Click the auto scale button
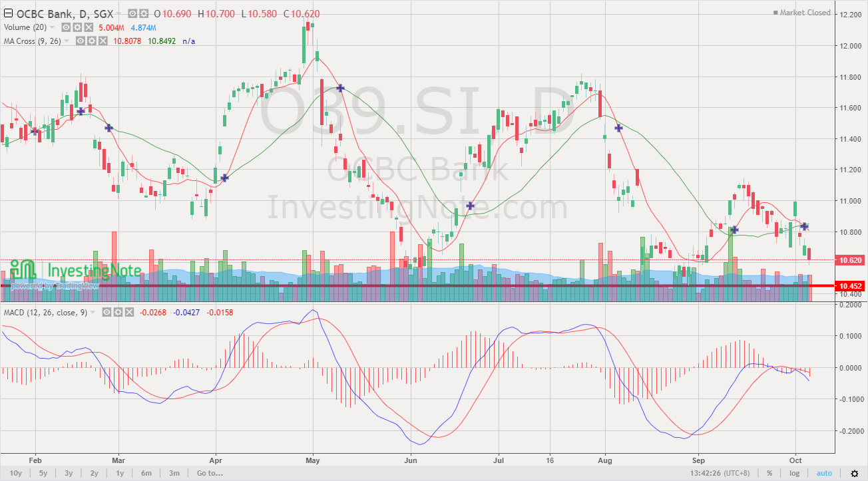The height and width of the screenshot is (481, 868). [x=824, y=473]
